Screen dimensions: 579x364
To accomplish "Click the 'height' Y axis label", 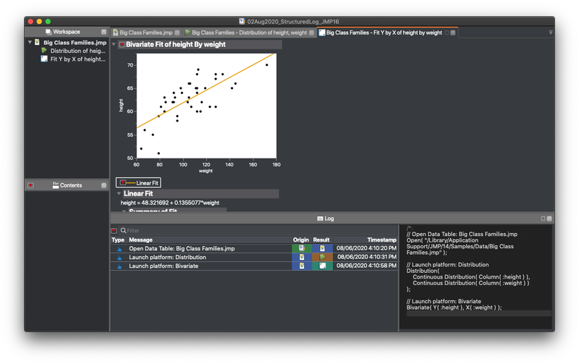I will 121,105.
